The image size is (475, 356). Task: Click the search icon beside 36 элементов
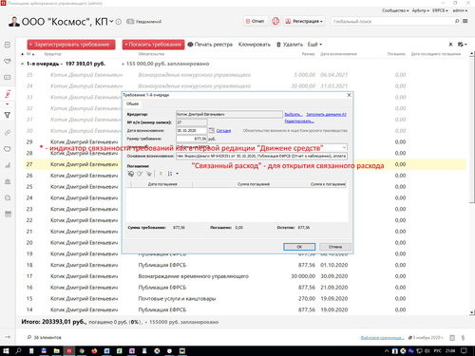tap(29, 337)
